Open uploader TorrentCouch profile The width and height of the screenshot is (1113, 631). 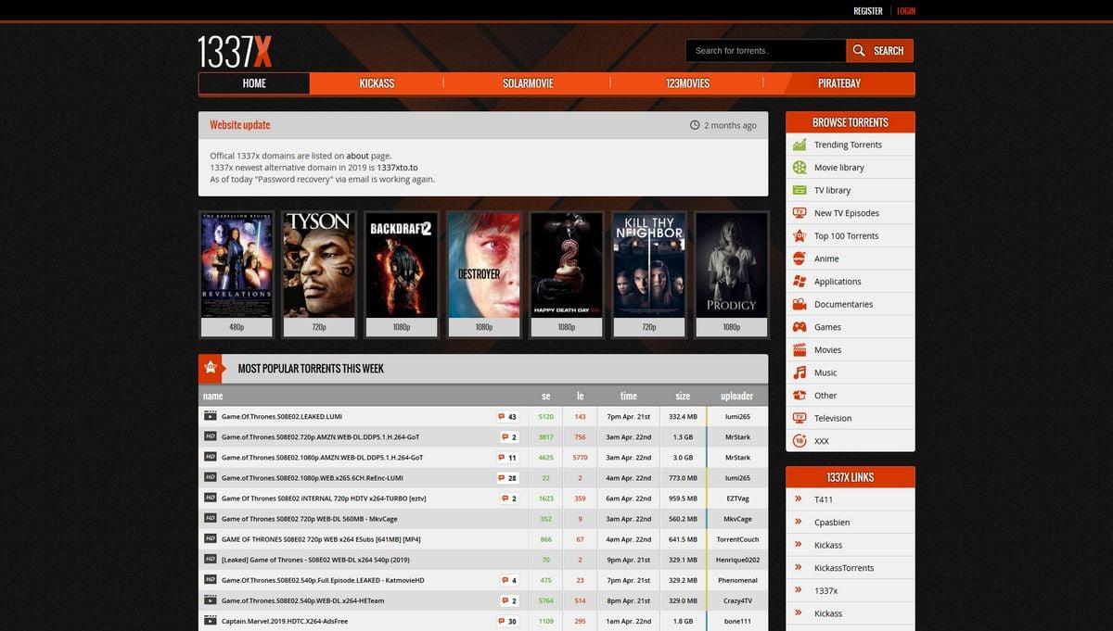tap(737, 539)
